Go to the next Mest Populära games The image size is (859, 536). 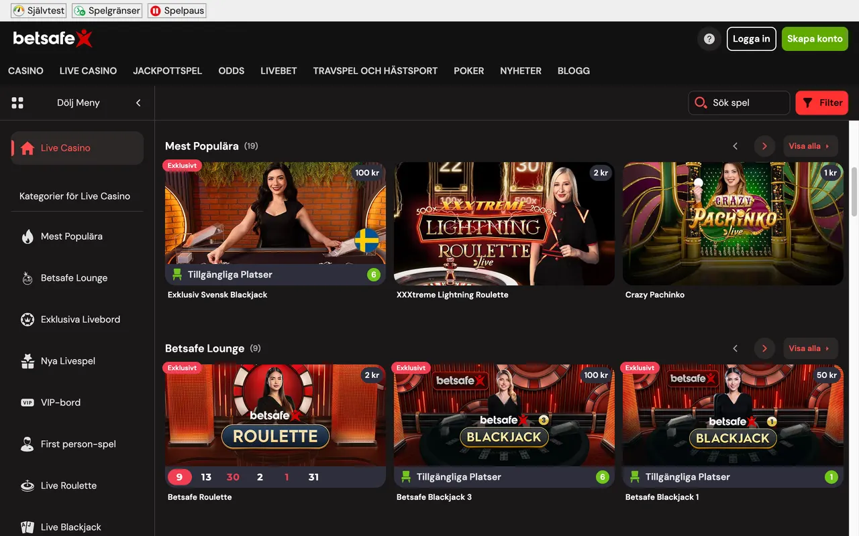click(764, 146)
